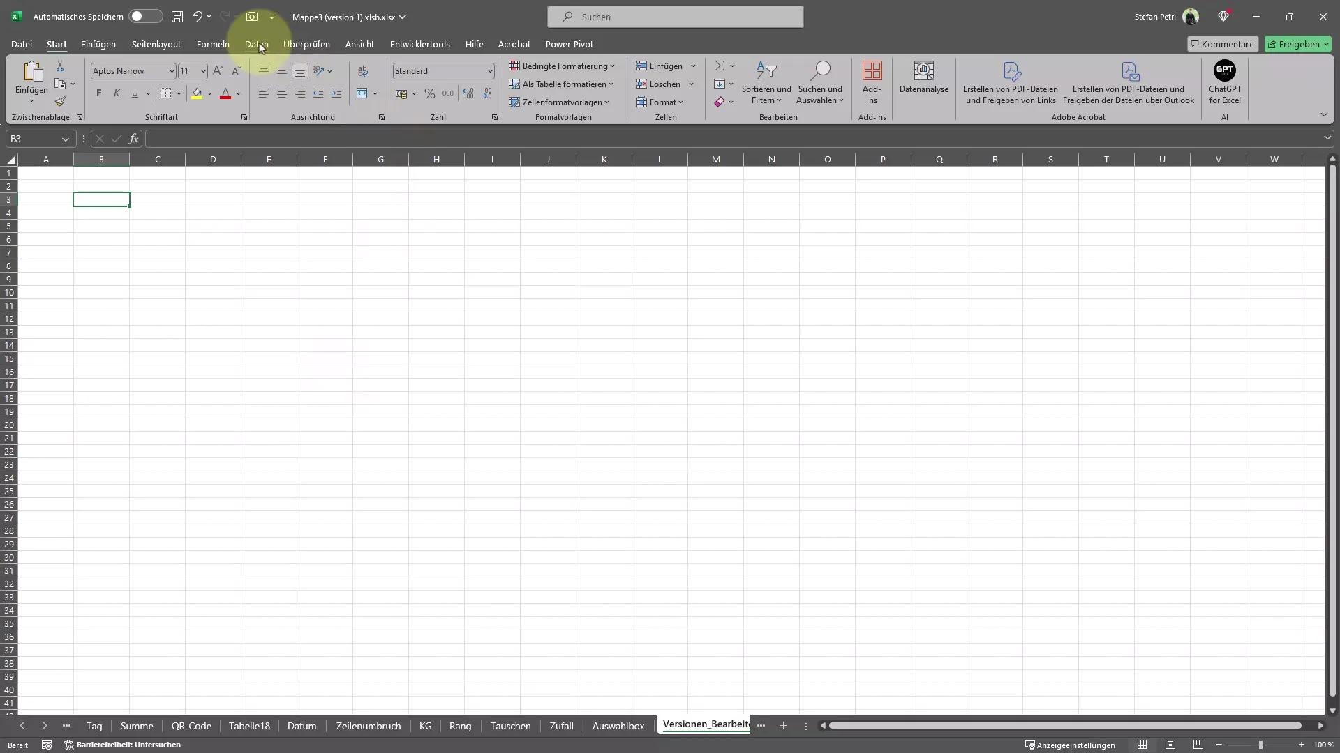
Task: Click the Summe auto-sum icon
Action: click(x=719, y=66)
